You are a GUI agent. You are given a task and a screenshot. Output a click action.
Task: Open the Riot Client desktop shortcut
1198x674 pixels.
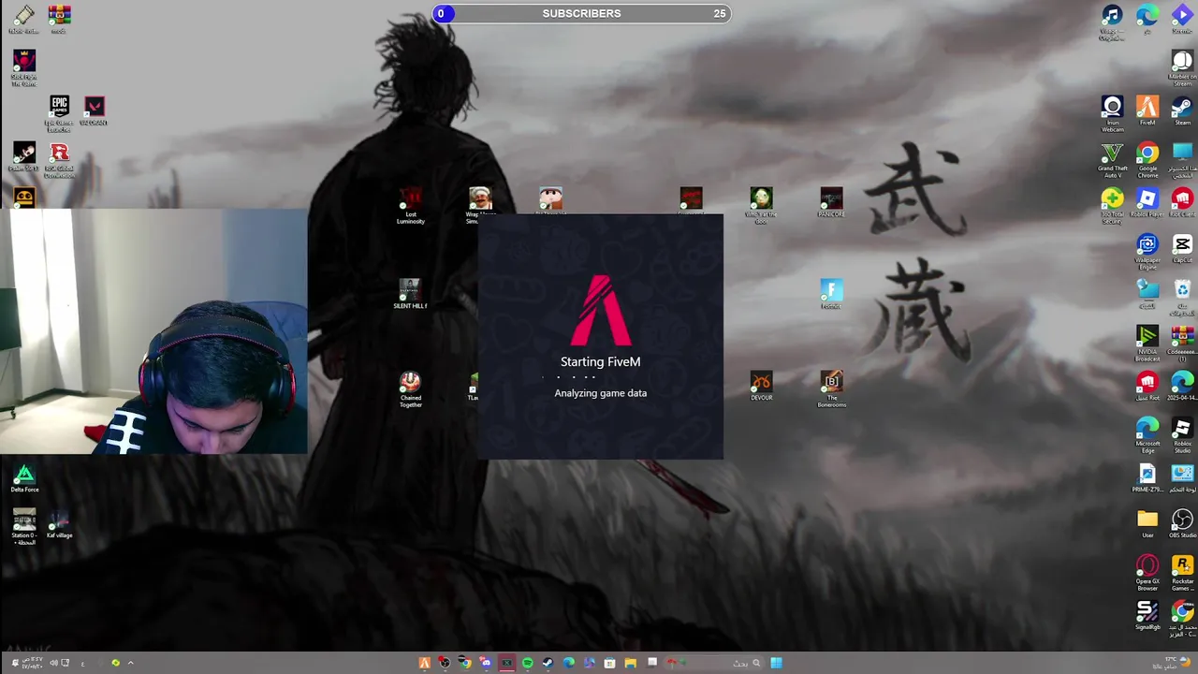point(1182,202)
